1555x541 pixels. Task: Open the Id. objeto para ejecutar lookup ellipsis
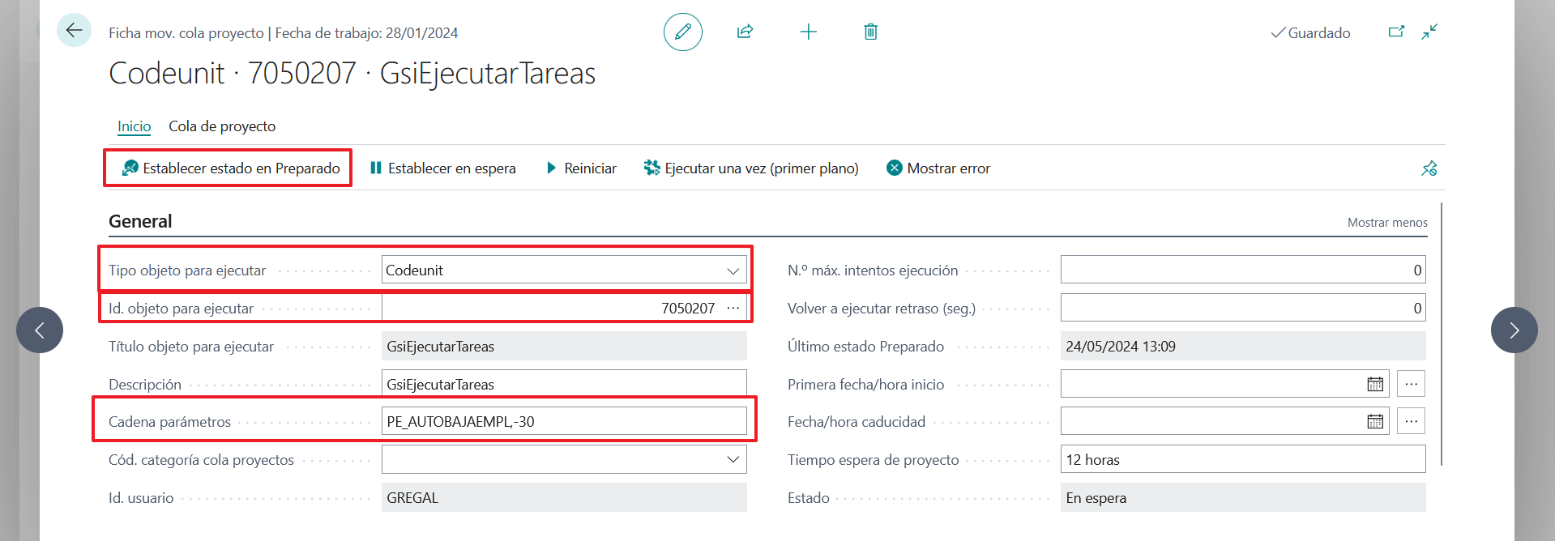coord(733,309)
